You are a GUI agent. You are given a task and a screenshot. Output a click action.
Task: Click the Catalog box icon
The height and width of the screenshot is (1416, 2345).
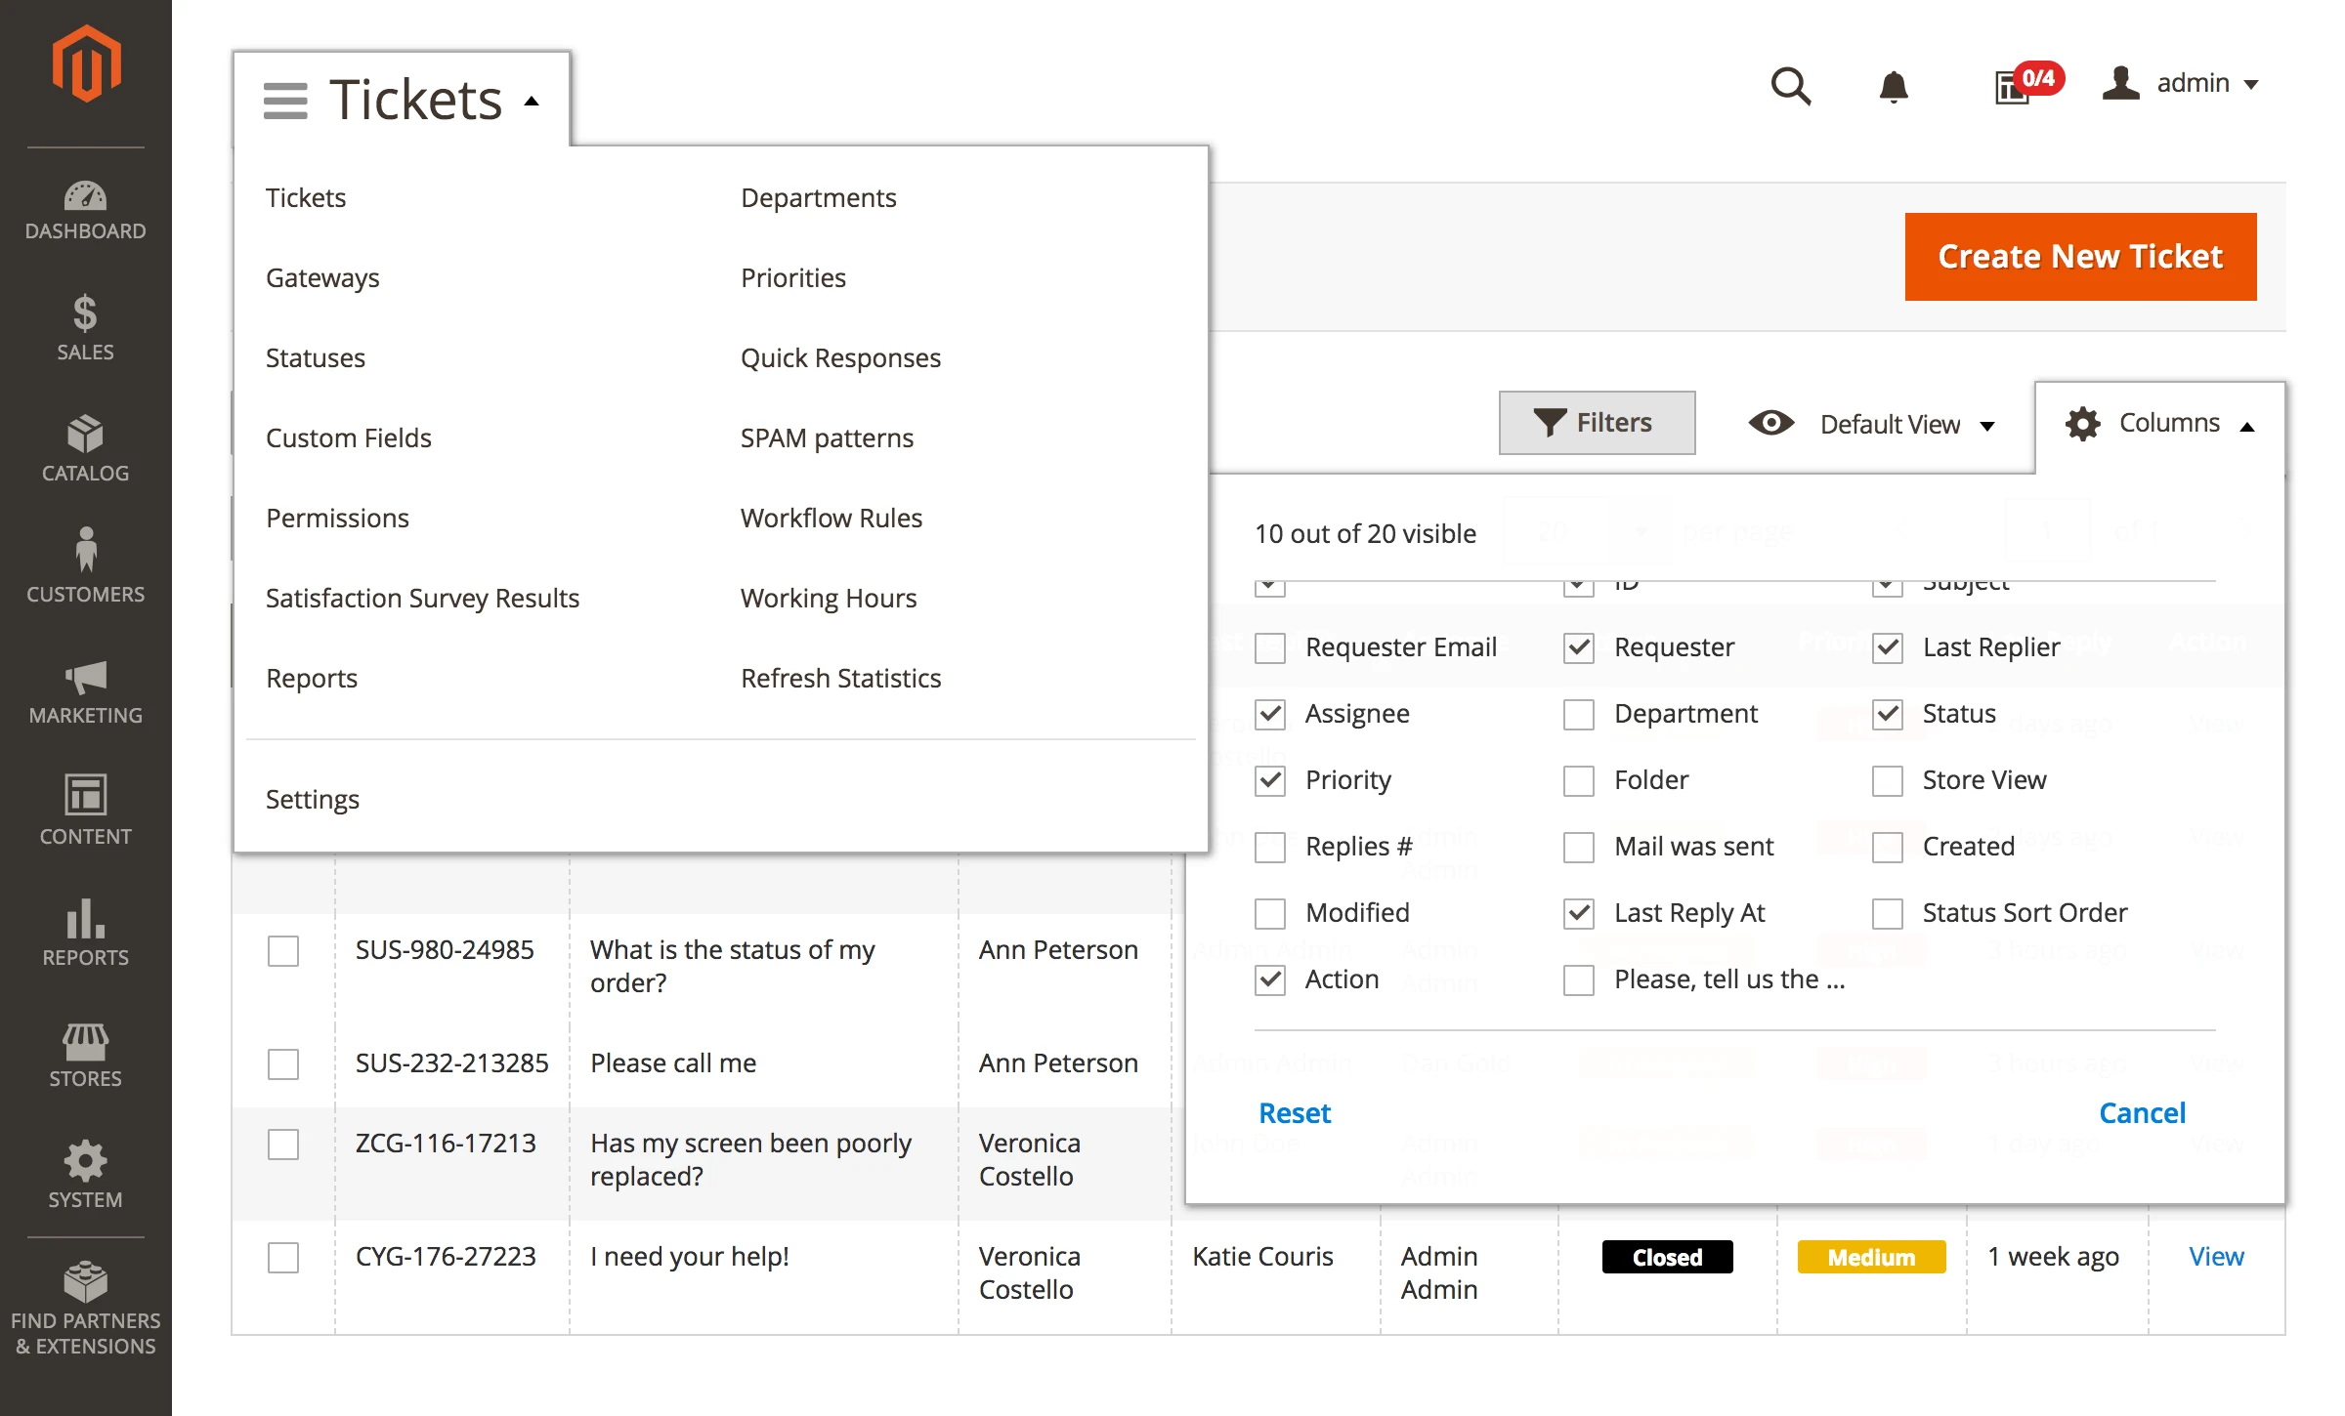pos(86,436)
